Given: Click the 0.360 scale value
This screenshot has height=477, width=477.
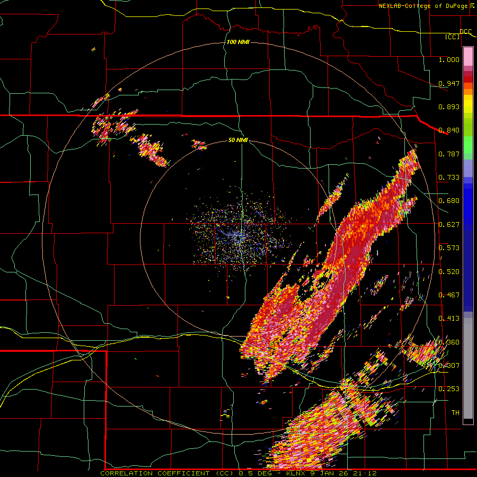Looking at the screenshot, I should (449, 342).
